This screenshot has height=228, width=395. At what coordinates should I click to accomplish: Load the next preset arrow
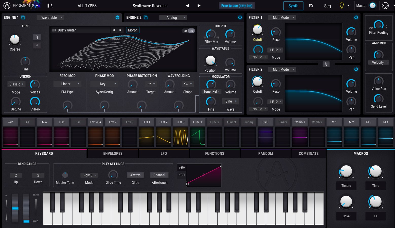[x=199, y=6]
